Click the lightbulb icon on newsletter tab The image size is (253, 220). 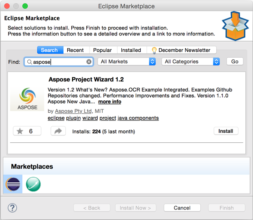[x=154, y=50]
